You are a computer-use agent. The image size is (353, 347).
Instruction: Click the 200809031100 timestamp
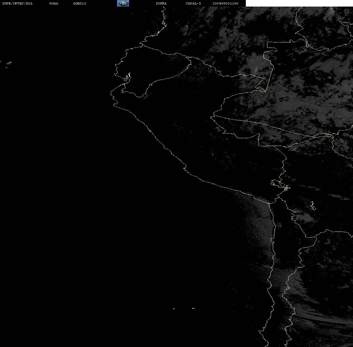point(225,3)
